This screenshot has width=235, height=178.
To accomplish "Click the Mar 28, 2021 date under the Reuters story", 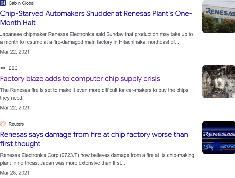I will 15,173.
